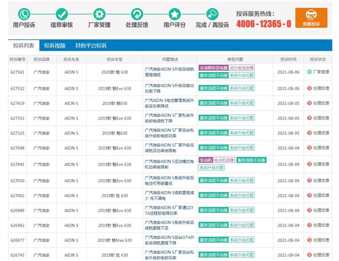The width and height of the screenshot is (339, 261).
Task: Click the 投诉编号 column header
Action: coord(17,59)
